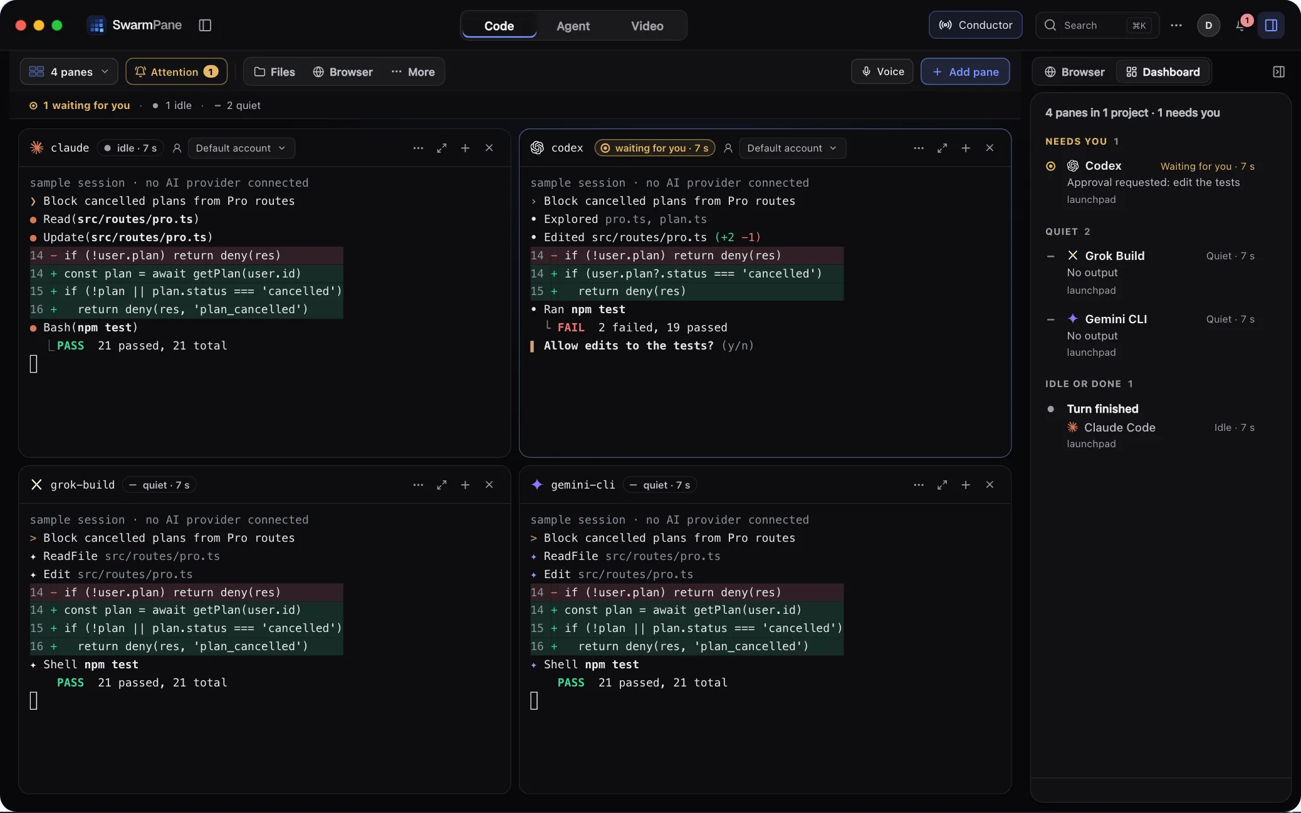Click the '1 waiting for you' status

pyautogui.click(x=80, y=105)
